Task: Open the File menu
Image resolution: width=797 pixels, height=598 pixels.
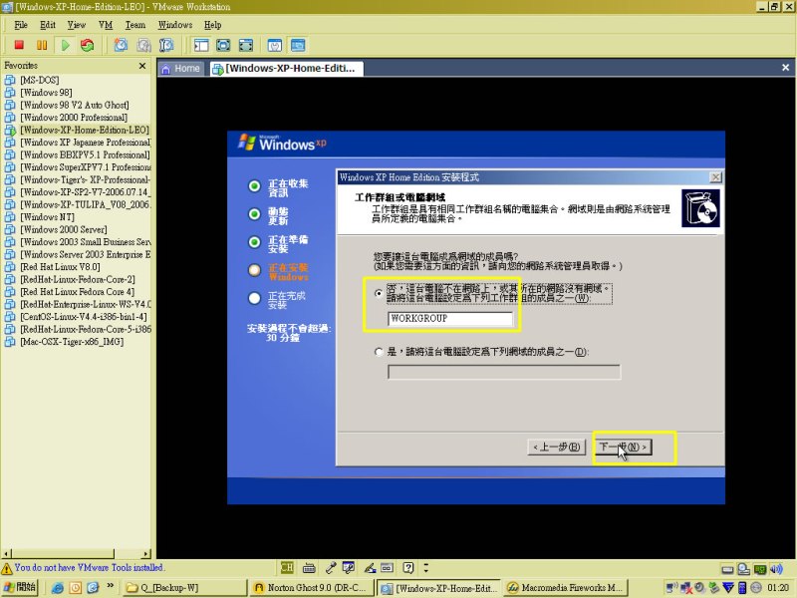Action: (x=20, y=25)
